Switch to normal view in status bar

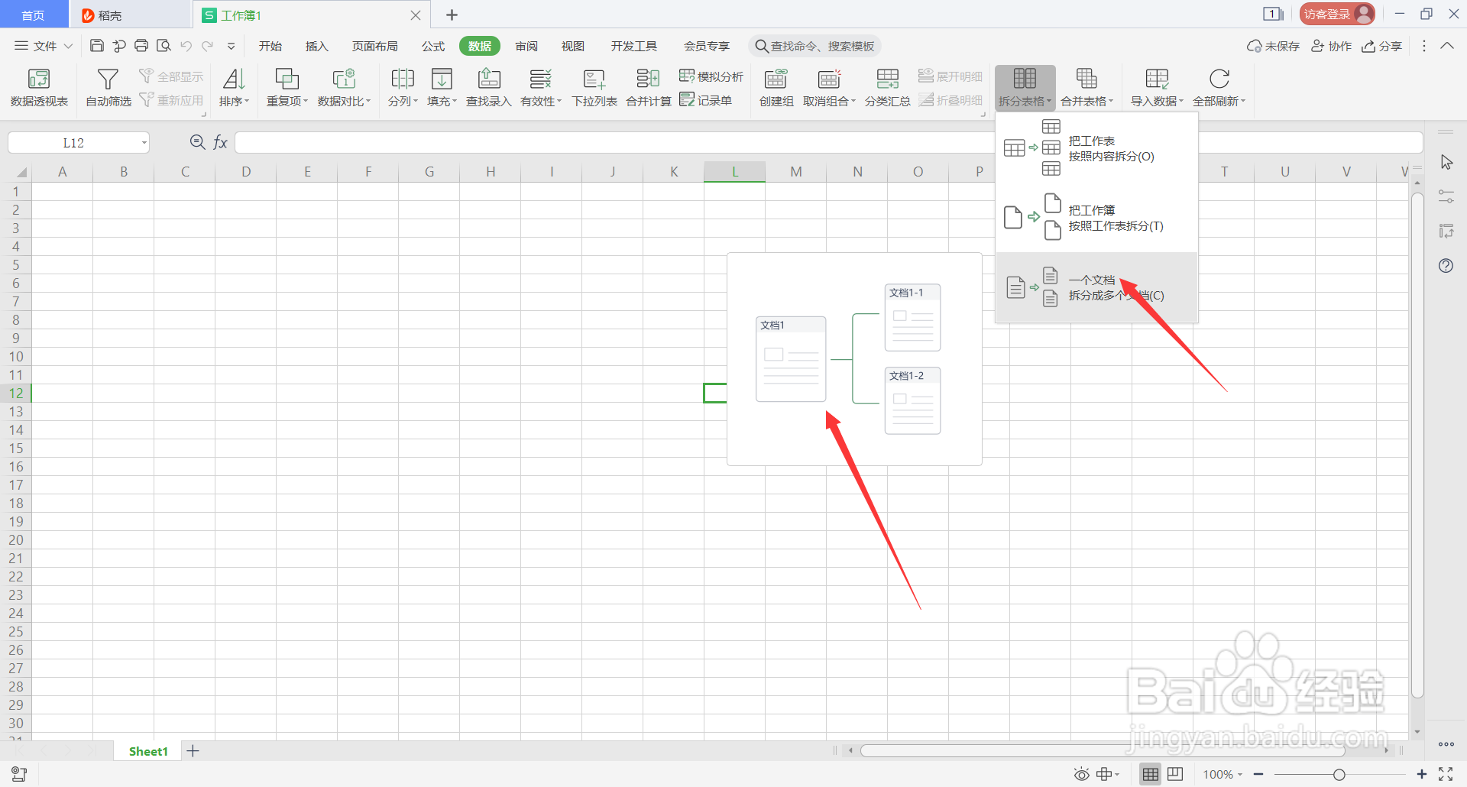(x=1151, y=775)
